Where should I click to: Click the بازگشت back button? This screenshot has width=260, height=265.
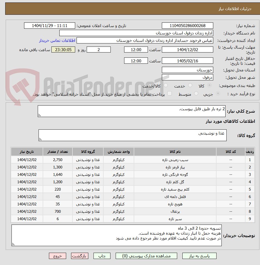click(80, 256)
